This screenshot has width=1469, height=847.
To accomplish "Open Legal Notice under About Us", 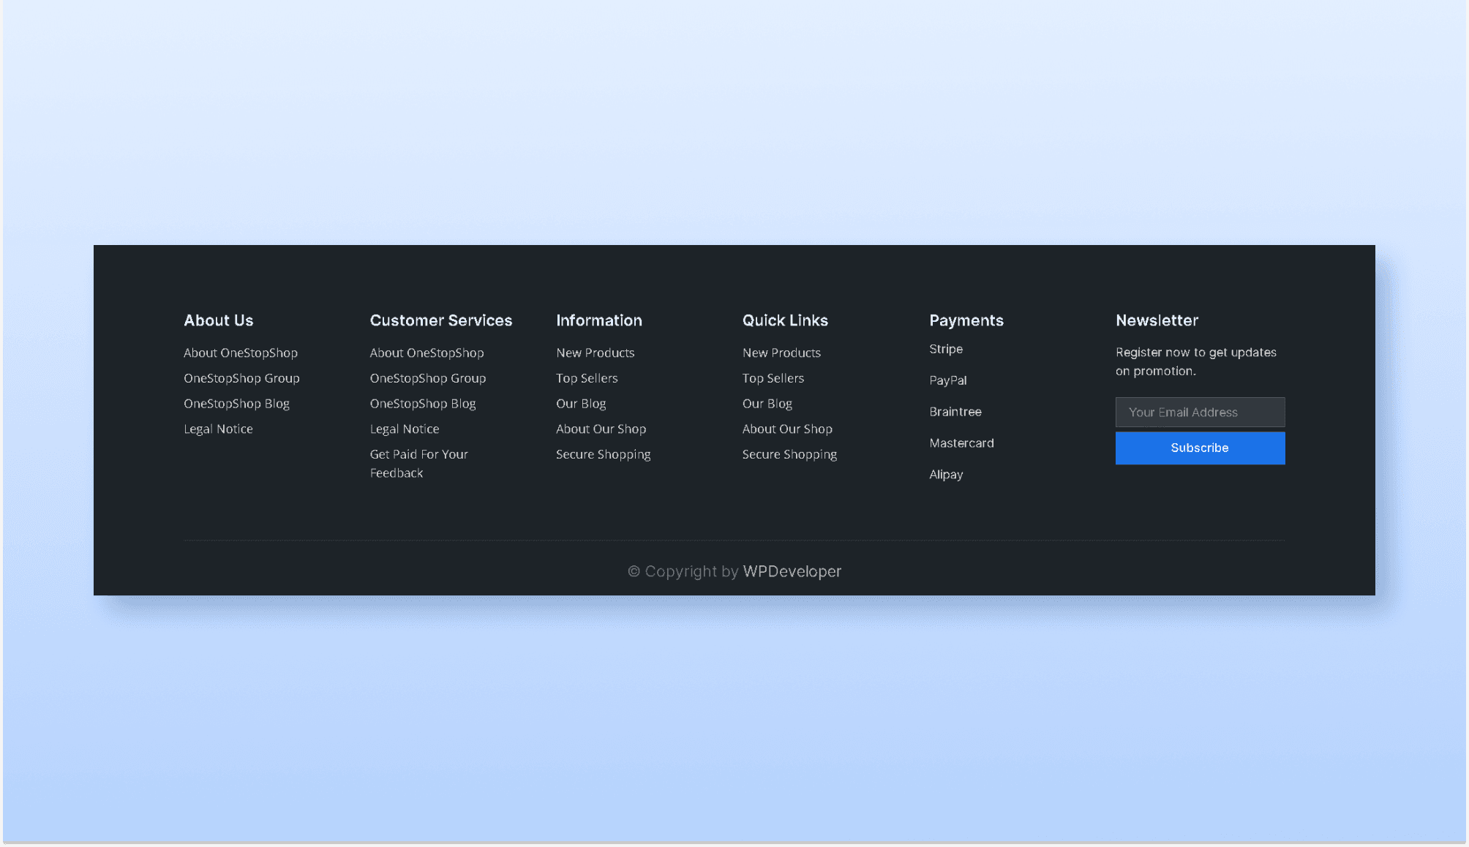I will pyautogui.click(x=218, y=429).
